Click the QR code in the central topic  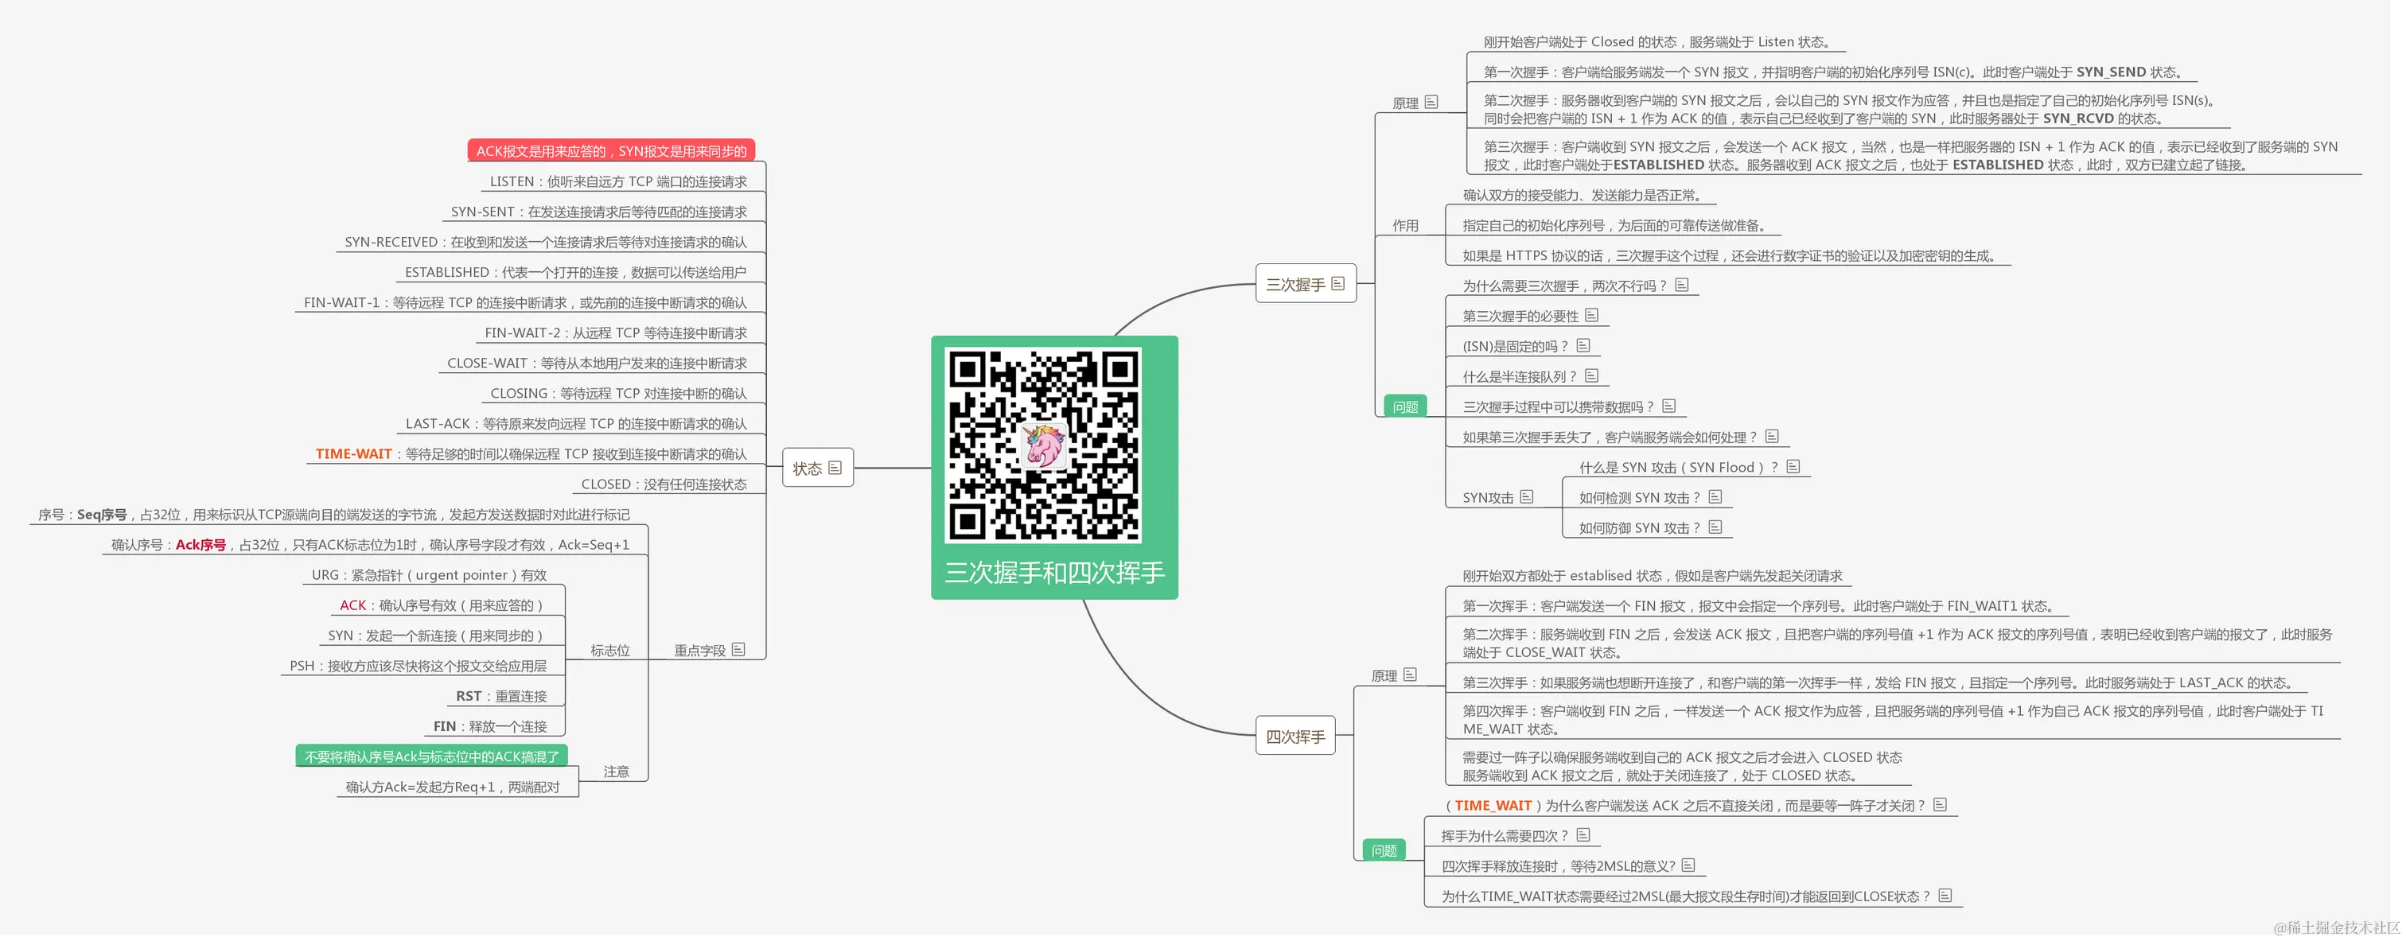pyautogui.click(x=1042, y=448)
